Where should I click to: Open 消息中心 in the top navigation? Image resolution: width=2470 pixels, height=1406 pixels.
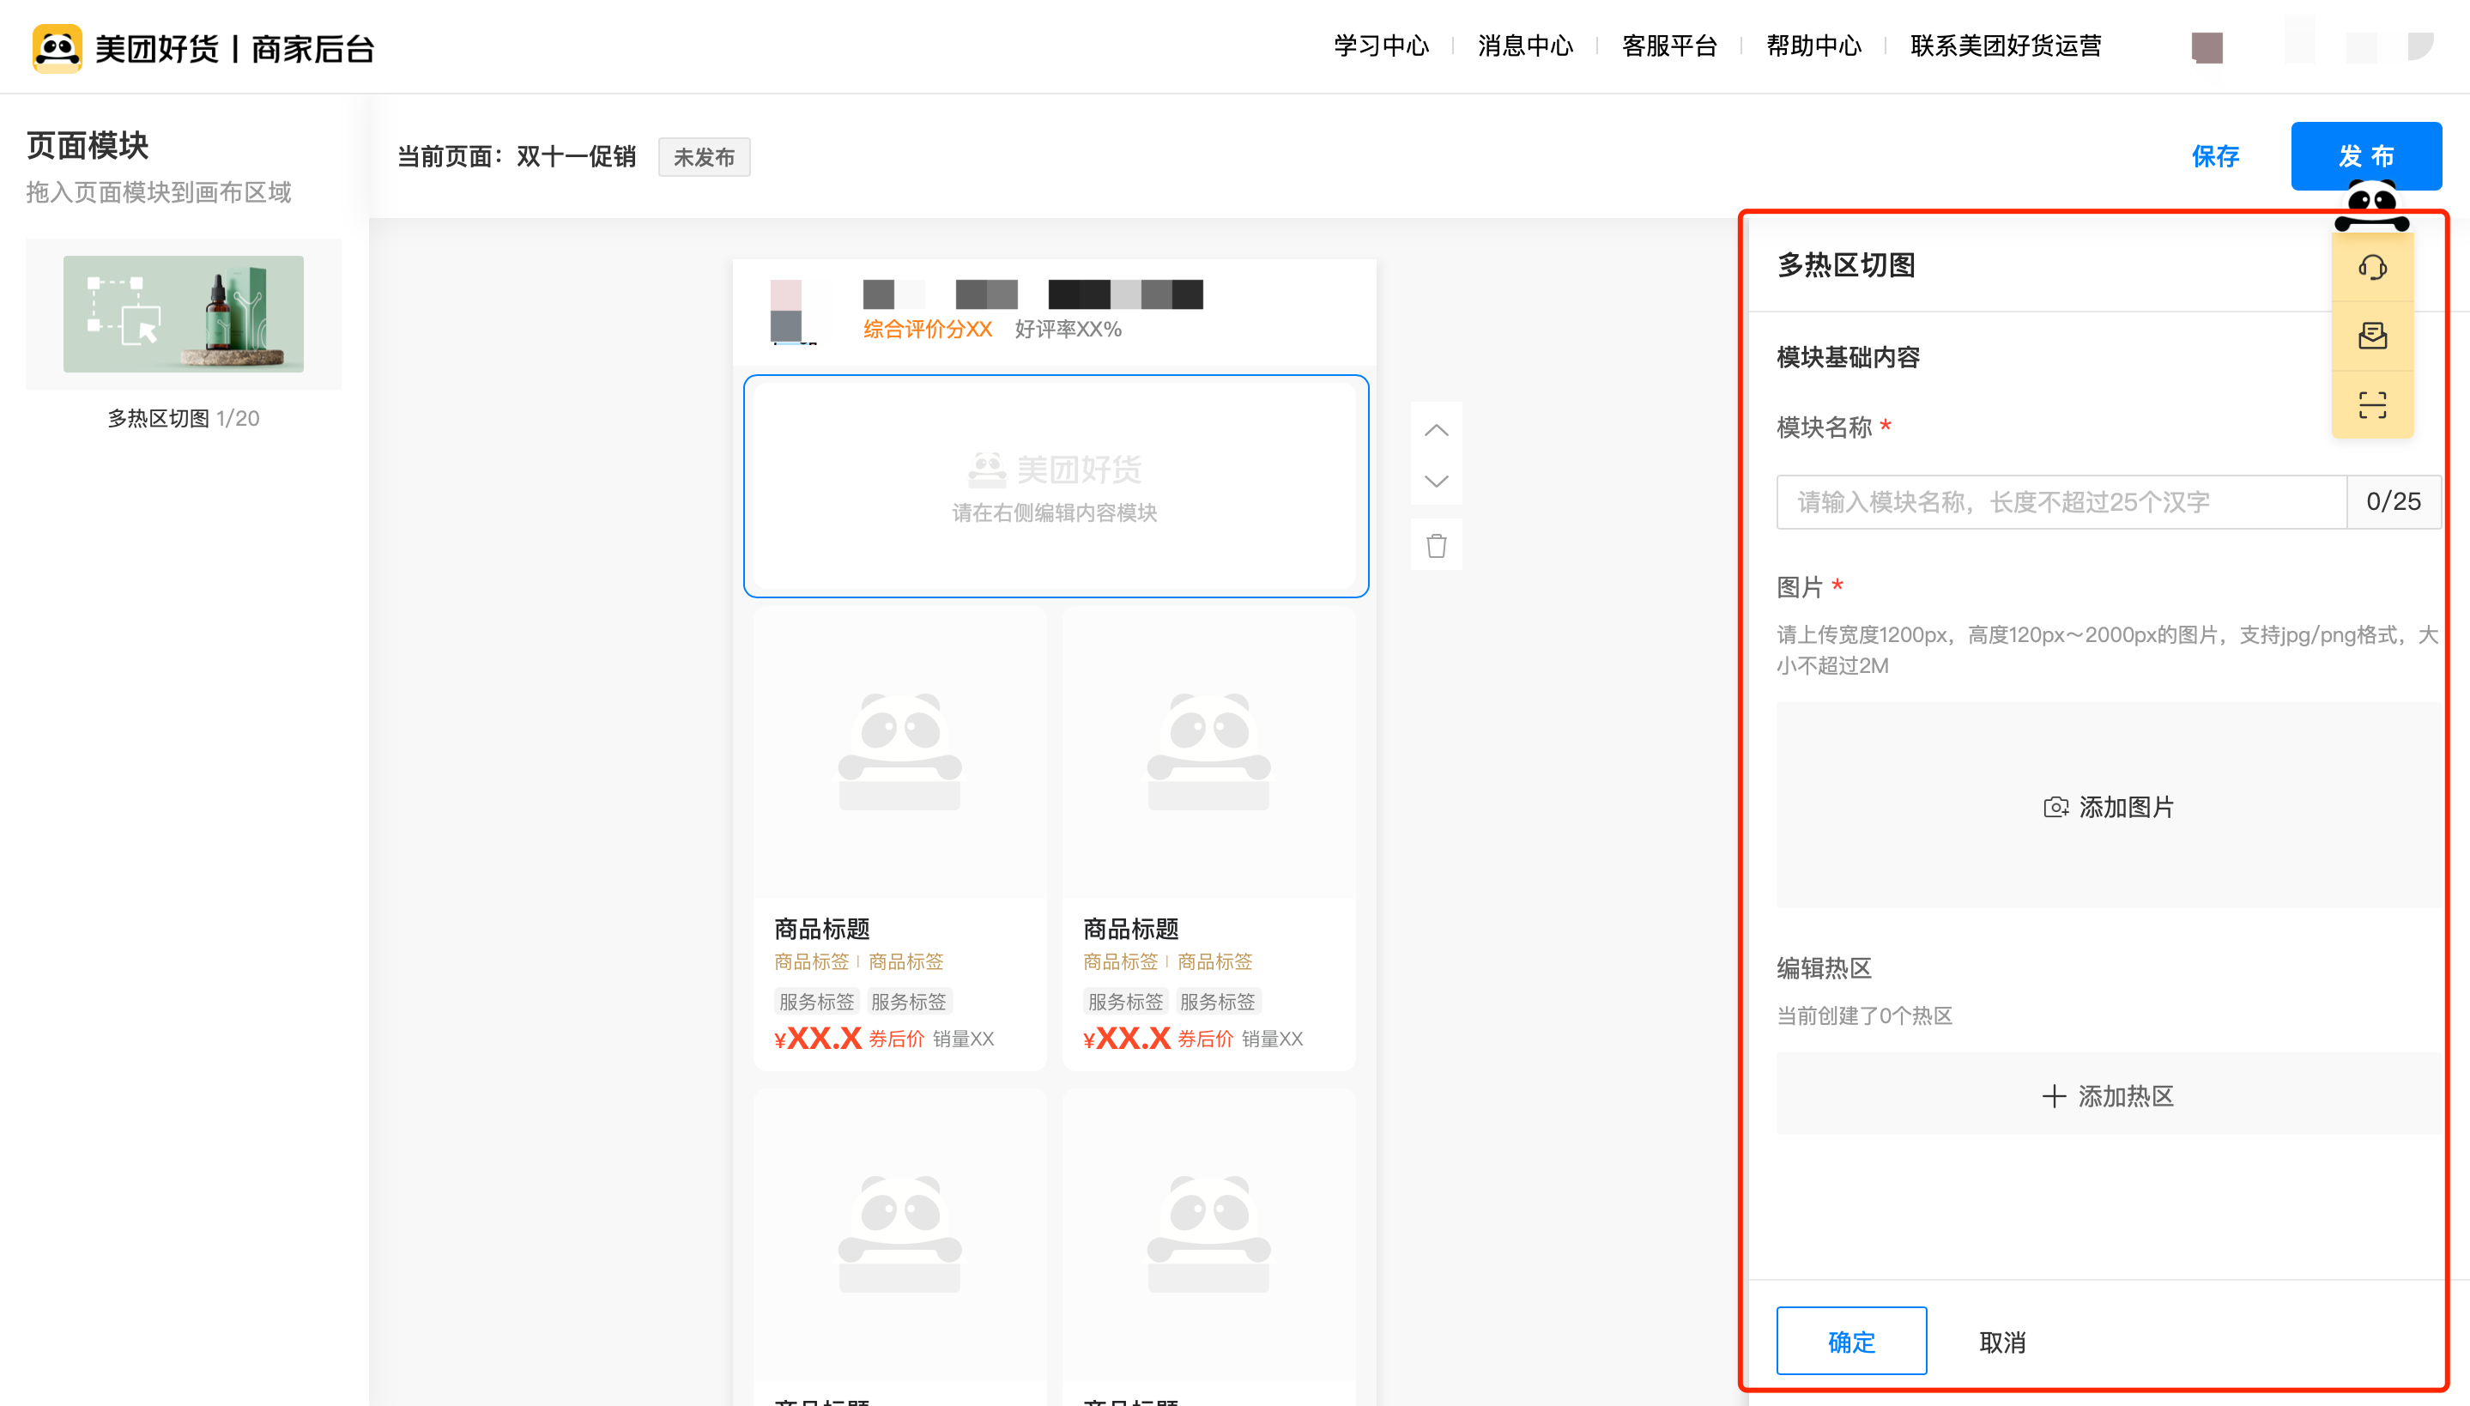(1525, 46)
